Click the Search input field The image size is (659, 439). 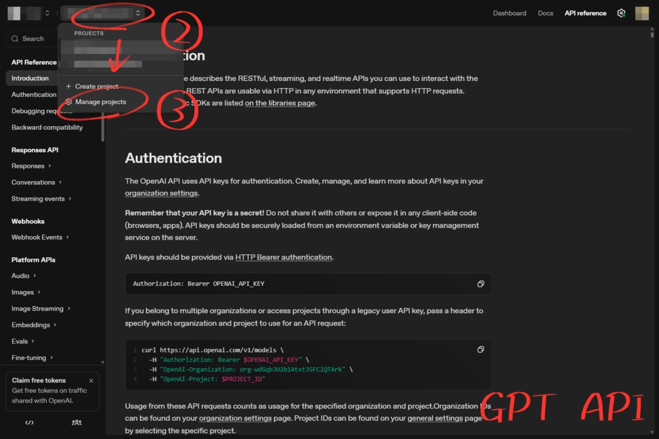pyautogui.click(x=32, y=39)
